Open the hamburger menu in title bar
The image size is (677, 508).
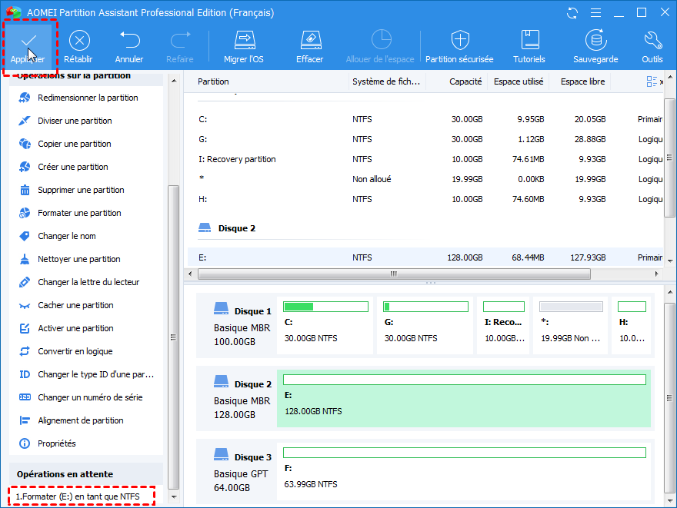click(595, 13)
